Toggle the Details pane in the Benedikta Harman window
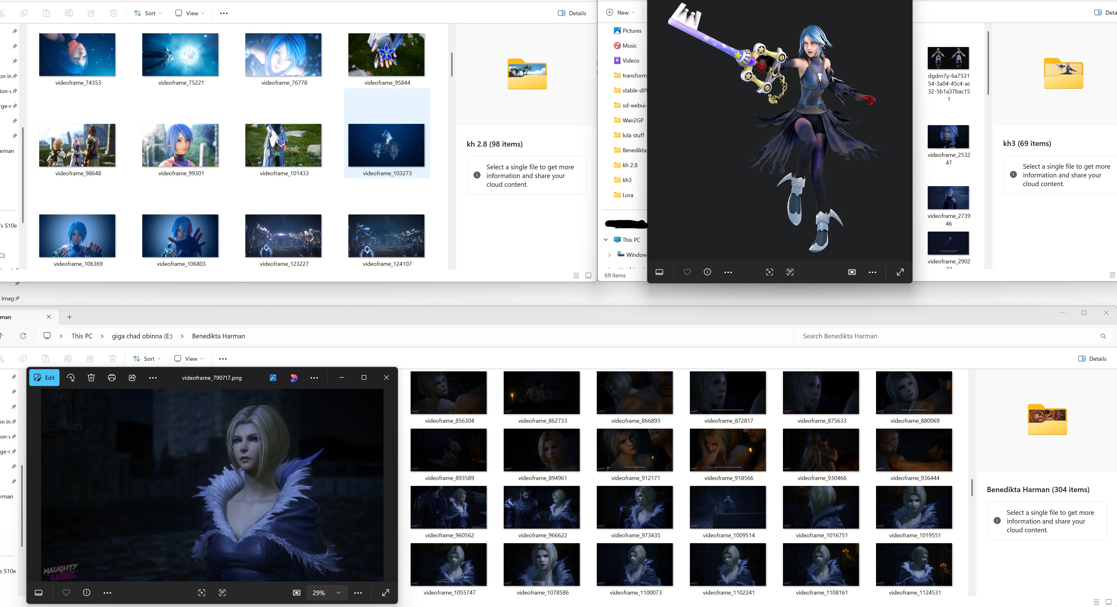The image size is (1117, 607). pyautogui.click(x=1092, y=359)
